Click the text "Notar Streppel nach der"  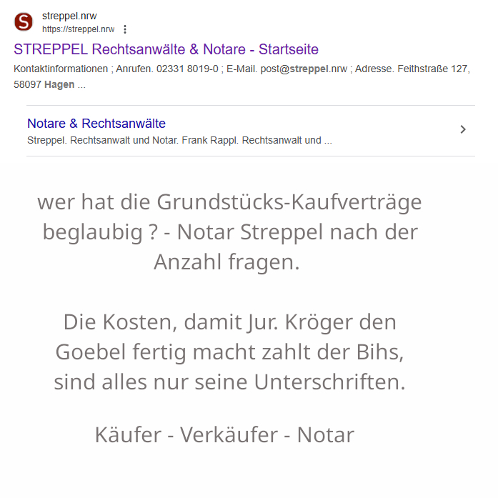329,232
